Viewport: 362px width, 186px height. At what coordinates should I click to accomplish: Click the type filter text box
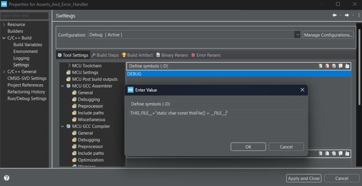pos(24,15)
